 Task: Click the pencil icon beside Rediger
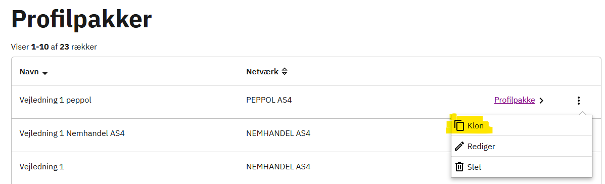click(x=459, y=147)
